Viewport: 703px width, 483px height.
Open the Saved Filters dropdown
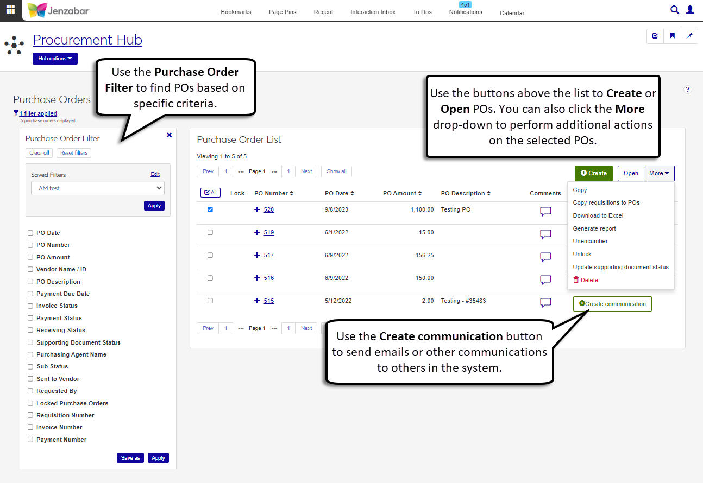click(x=98, y=188)
